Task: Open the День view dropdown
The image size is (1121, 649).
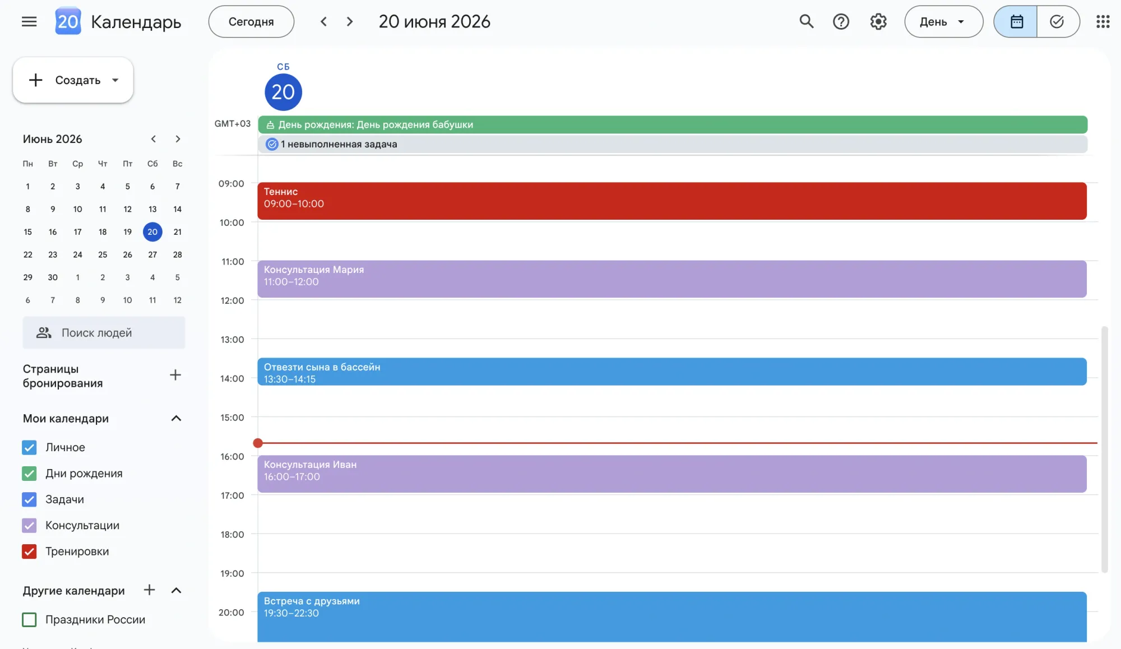Action: click(x=943, y=21)
